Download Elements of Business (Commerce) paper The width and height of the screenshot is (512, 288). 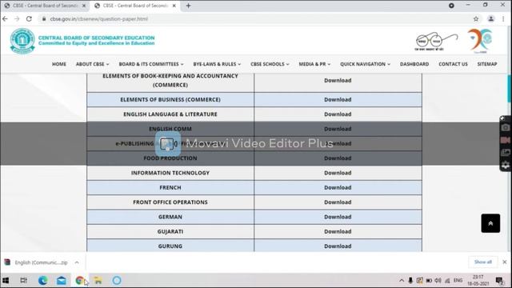click(x=338, y=99)
